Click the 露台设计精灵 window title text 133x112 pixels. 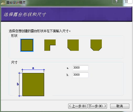16,3
